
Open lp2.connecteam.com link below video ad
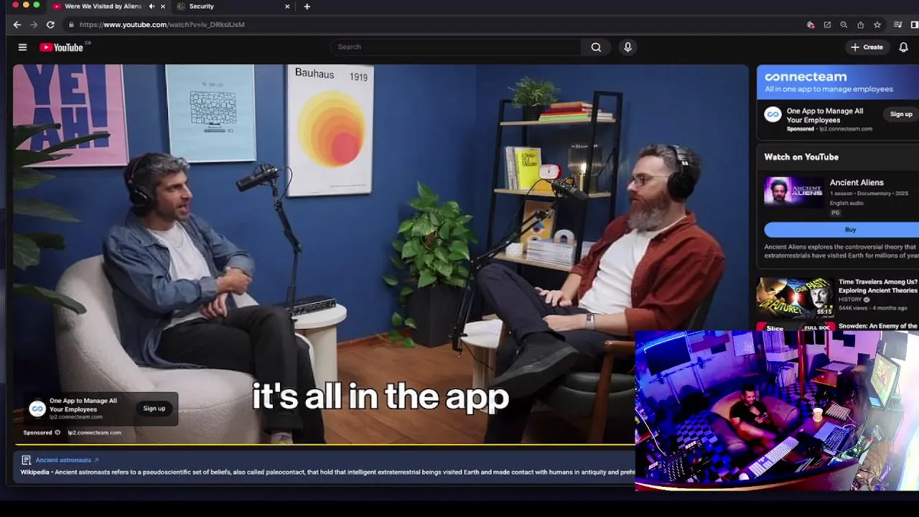(94, 433)
